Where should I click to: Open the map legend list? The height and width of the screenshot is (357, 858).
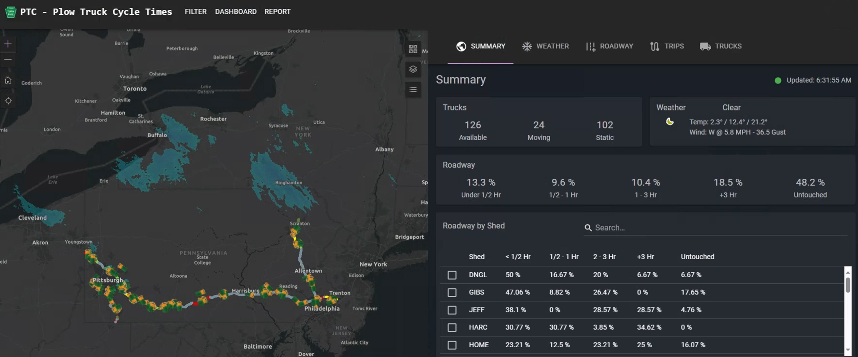click(413, 90)
